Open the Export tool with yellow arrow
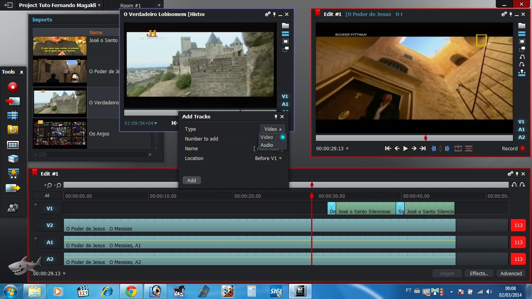The width and height of the screenshot is (532, 299). click(x=13, y=188)
